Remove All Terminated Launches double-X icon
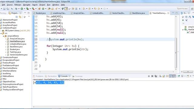The width and height of the screenshot is (194, 109). pyautogui.click(x=156, y=76)
